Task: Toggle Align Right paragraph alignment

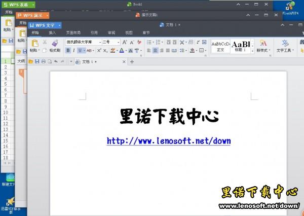Action: [162, 51]
